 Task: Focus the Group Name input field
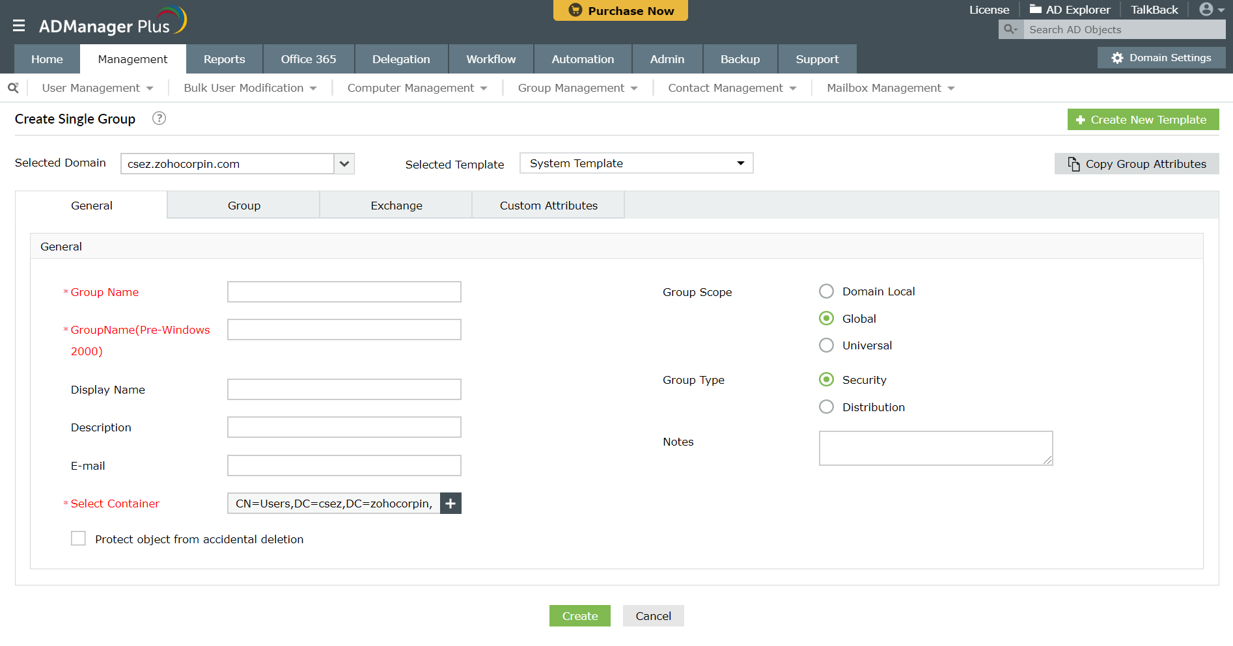click(344, 292)
